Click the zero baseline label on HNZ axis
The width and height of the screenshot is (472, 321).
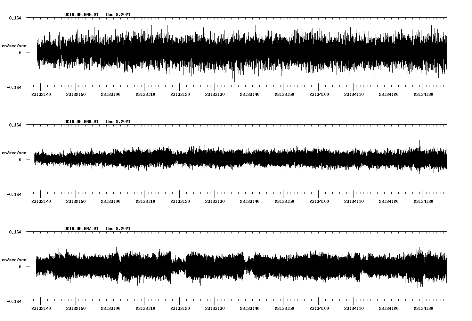pos(20,266)
